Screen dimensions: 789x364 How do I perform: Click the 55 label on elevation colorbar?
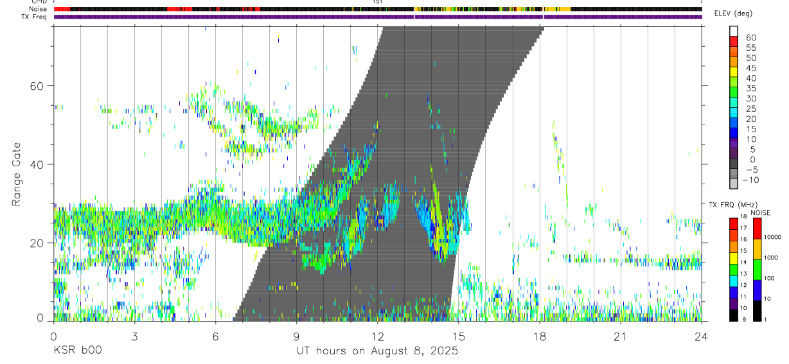750,48
